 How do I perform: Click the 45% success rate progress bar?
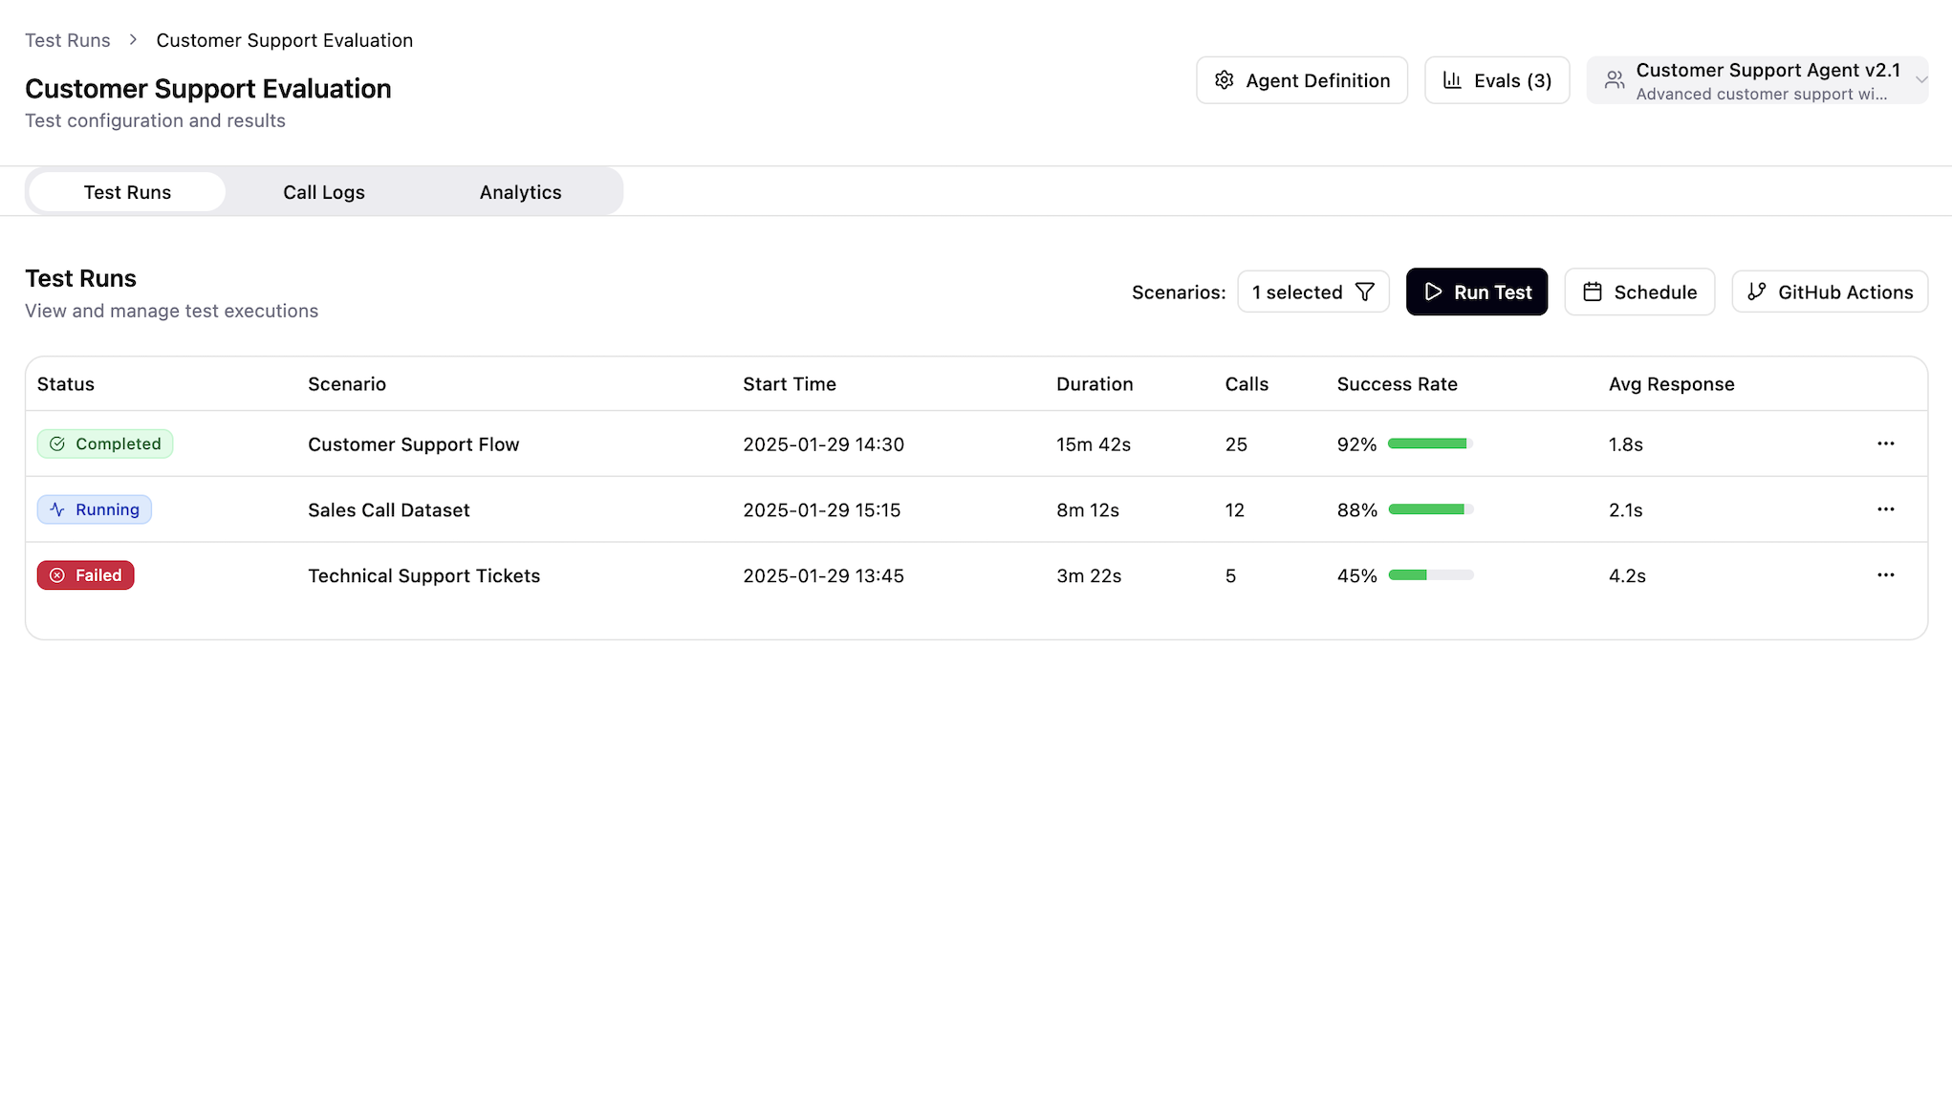tap(1430, 575)
